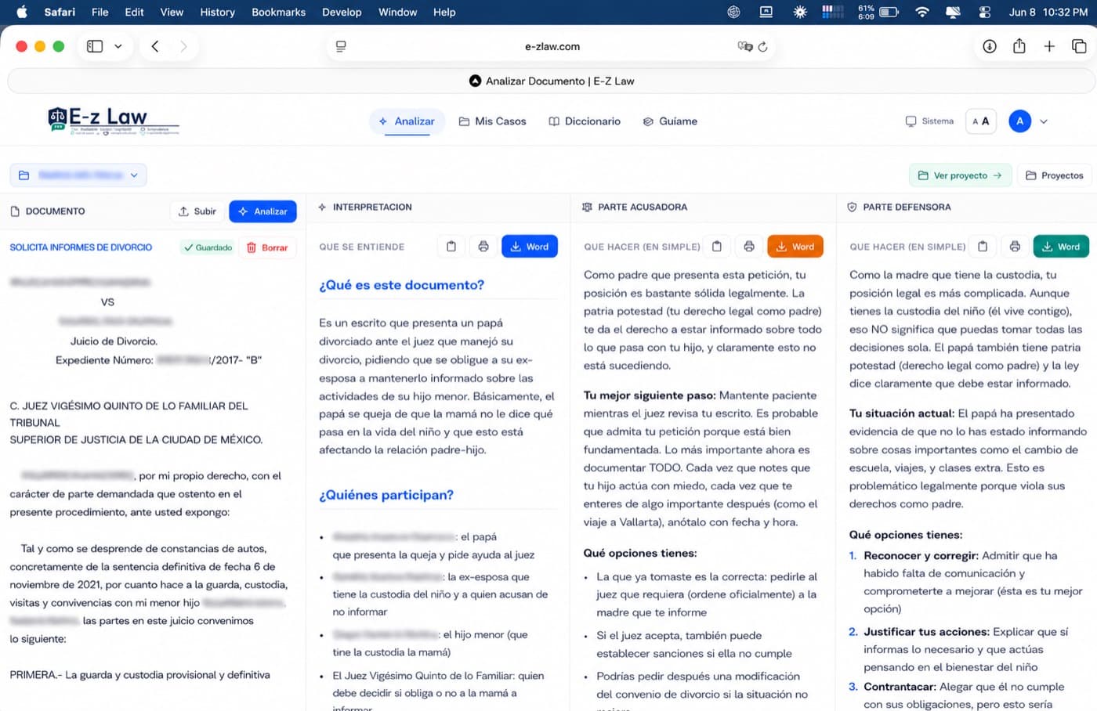Image resolution: width=1097 pixels, height=711 pixels.
Task: Click the user avatar A
Action: (x=1019, y=121)
